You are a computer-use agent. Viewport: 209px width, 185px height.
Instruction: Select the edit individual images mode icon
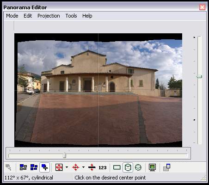click(23, 167)
